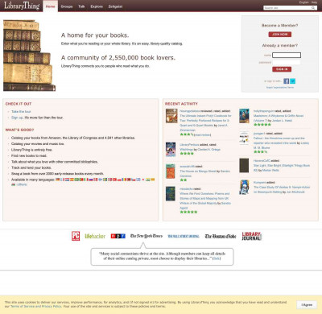
Task: Open the Maelstrom title link
Action: coord(279,118)
